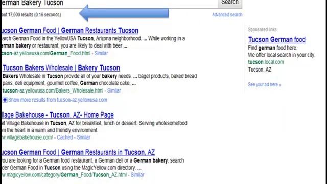Screen dimensions: 327x184
Task: Open 'German Restaurants in Tucson, AZ' result
Action: [78, 152]
